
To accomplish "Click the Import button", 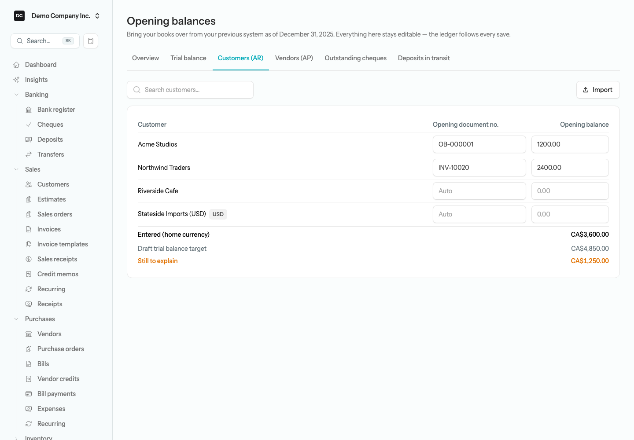I will coord(598,90).
